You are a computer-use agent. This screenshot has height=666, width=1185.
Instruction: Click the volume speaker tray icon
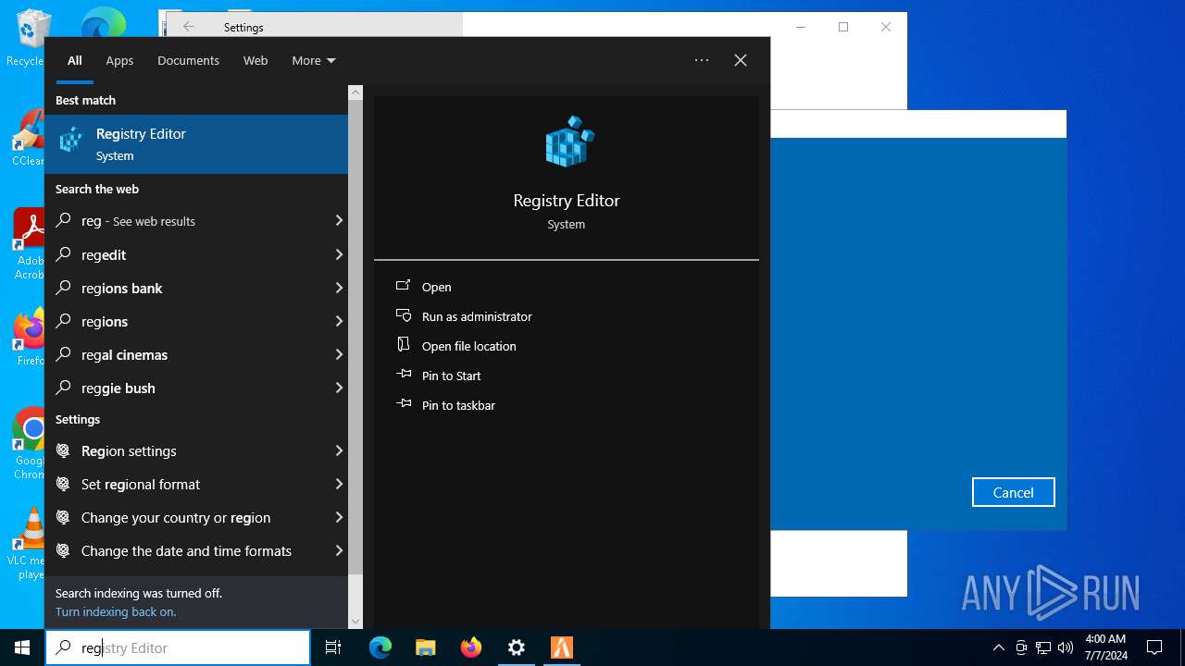(x=1066, y=647)
